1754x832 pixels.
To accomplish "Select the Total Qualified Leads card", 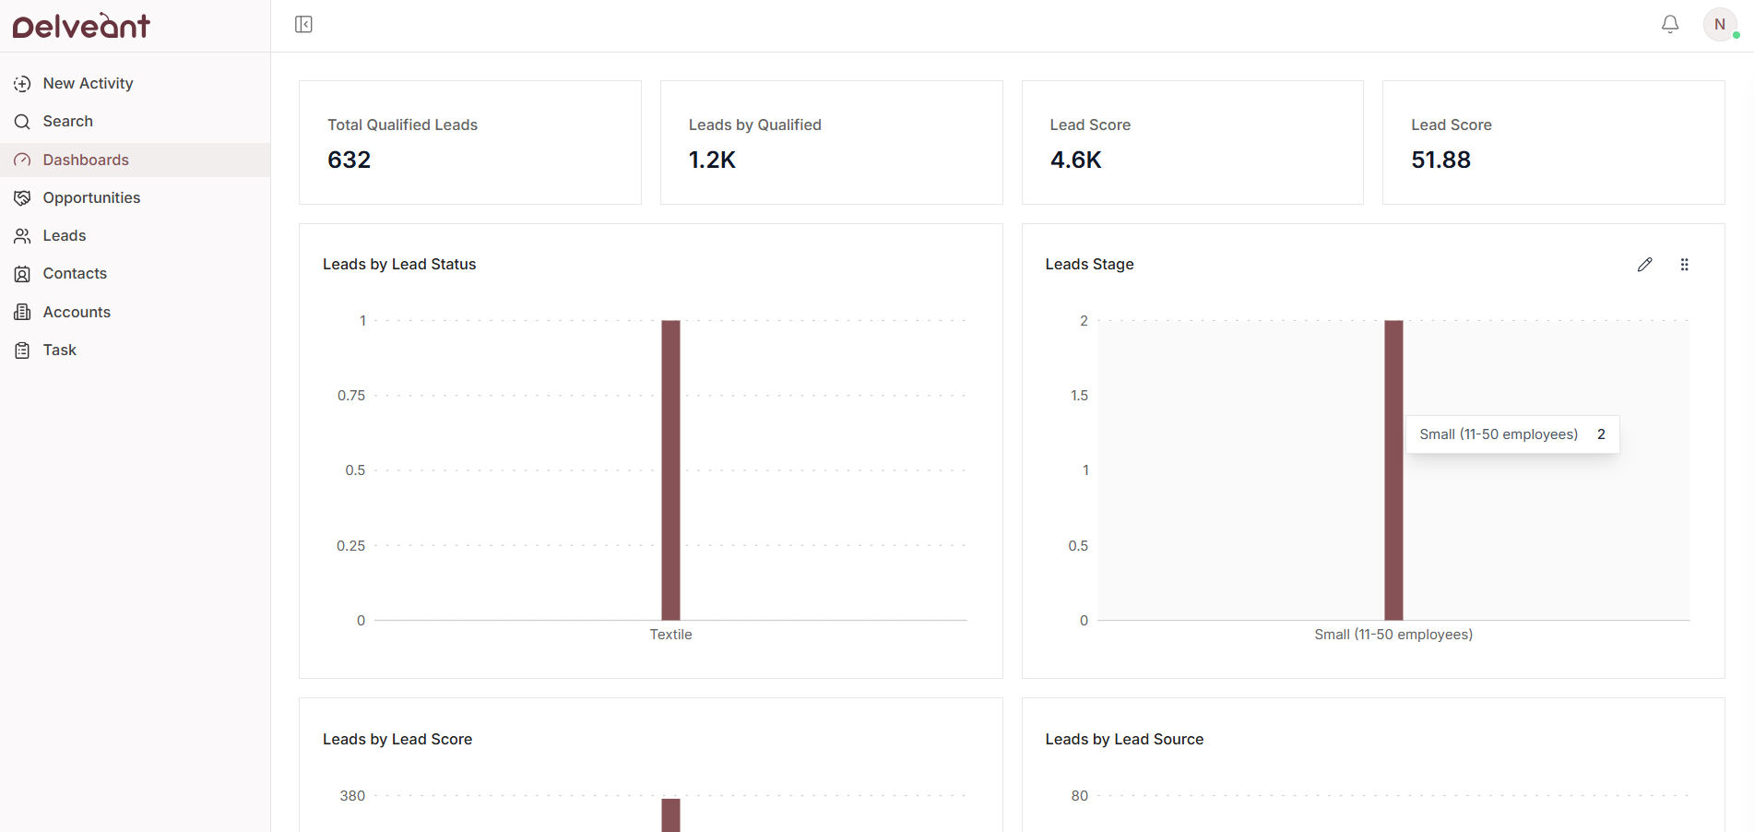I will point(469,142).
